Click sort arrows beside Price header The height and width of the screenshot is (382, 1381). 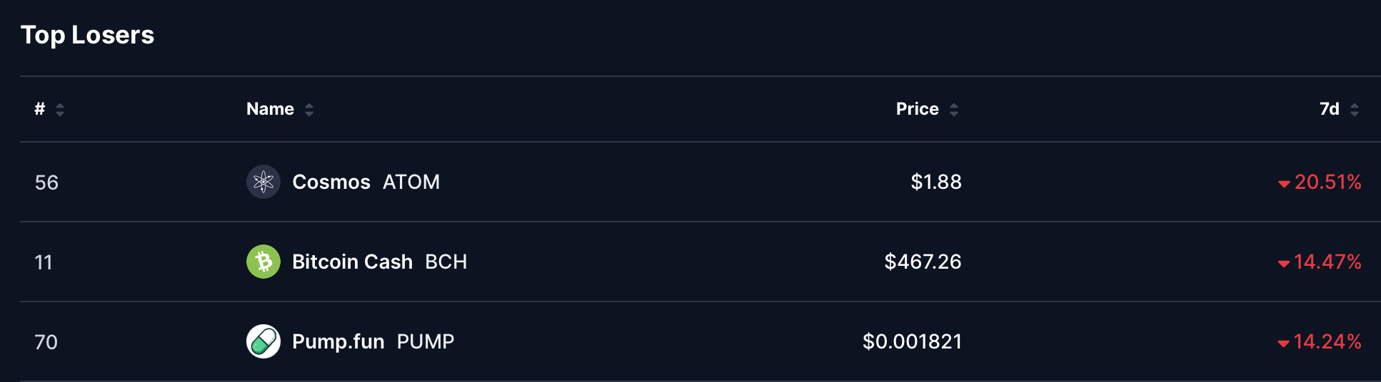[954, 109]
